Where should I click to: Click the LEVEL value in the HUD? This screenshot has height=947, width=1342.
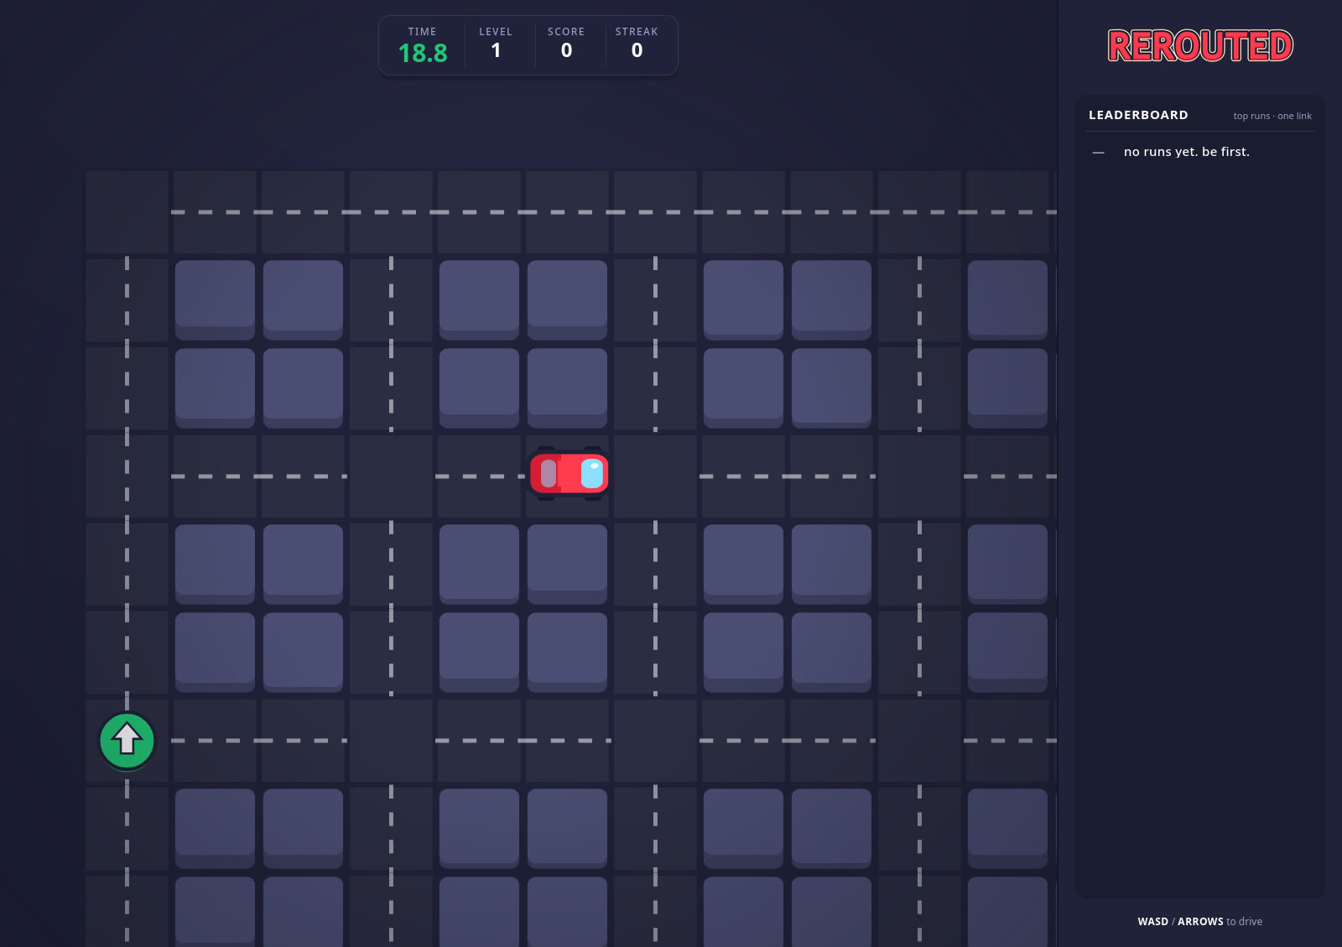pyautogui.click(x=496, y=50)
